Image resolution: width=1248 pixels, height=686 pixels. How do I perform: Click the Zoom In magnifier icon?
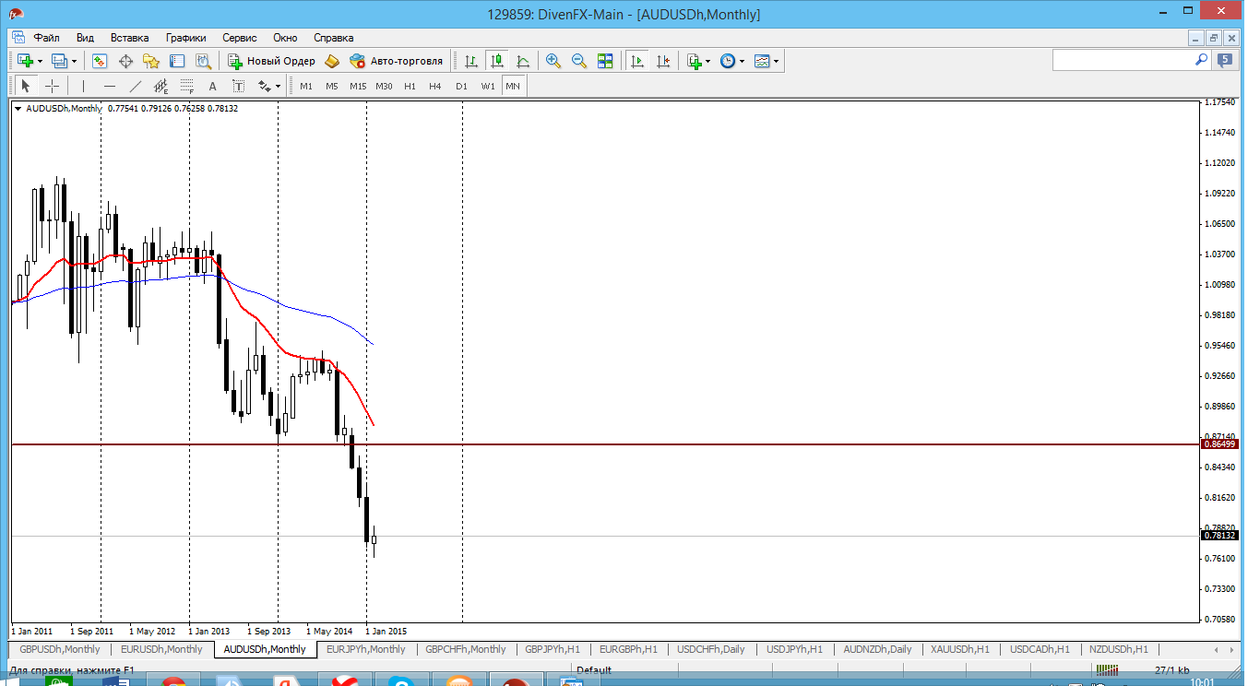pyautogui.click(x=553, y=61)
